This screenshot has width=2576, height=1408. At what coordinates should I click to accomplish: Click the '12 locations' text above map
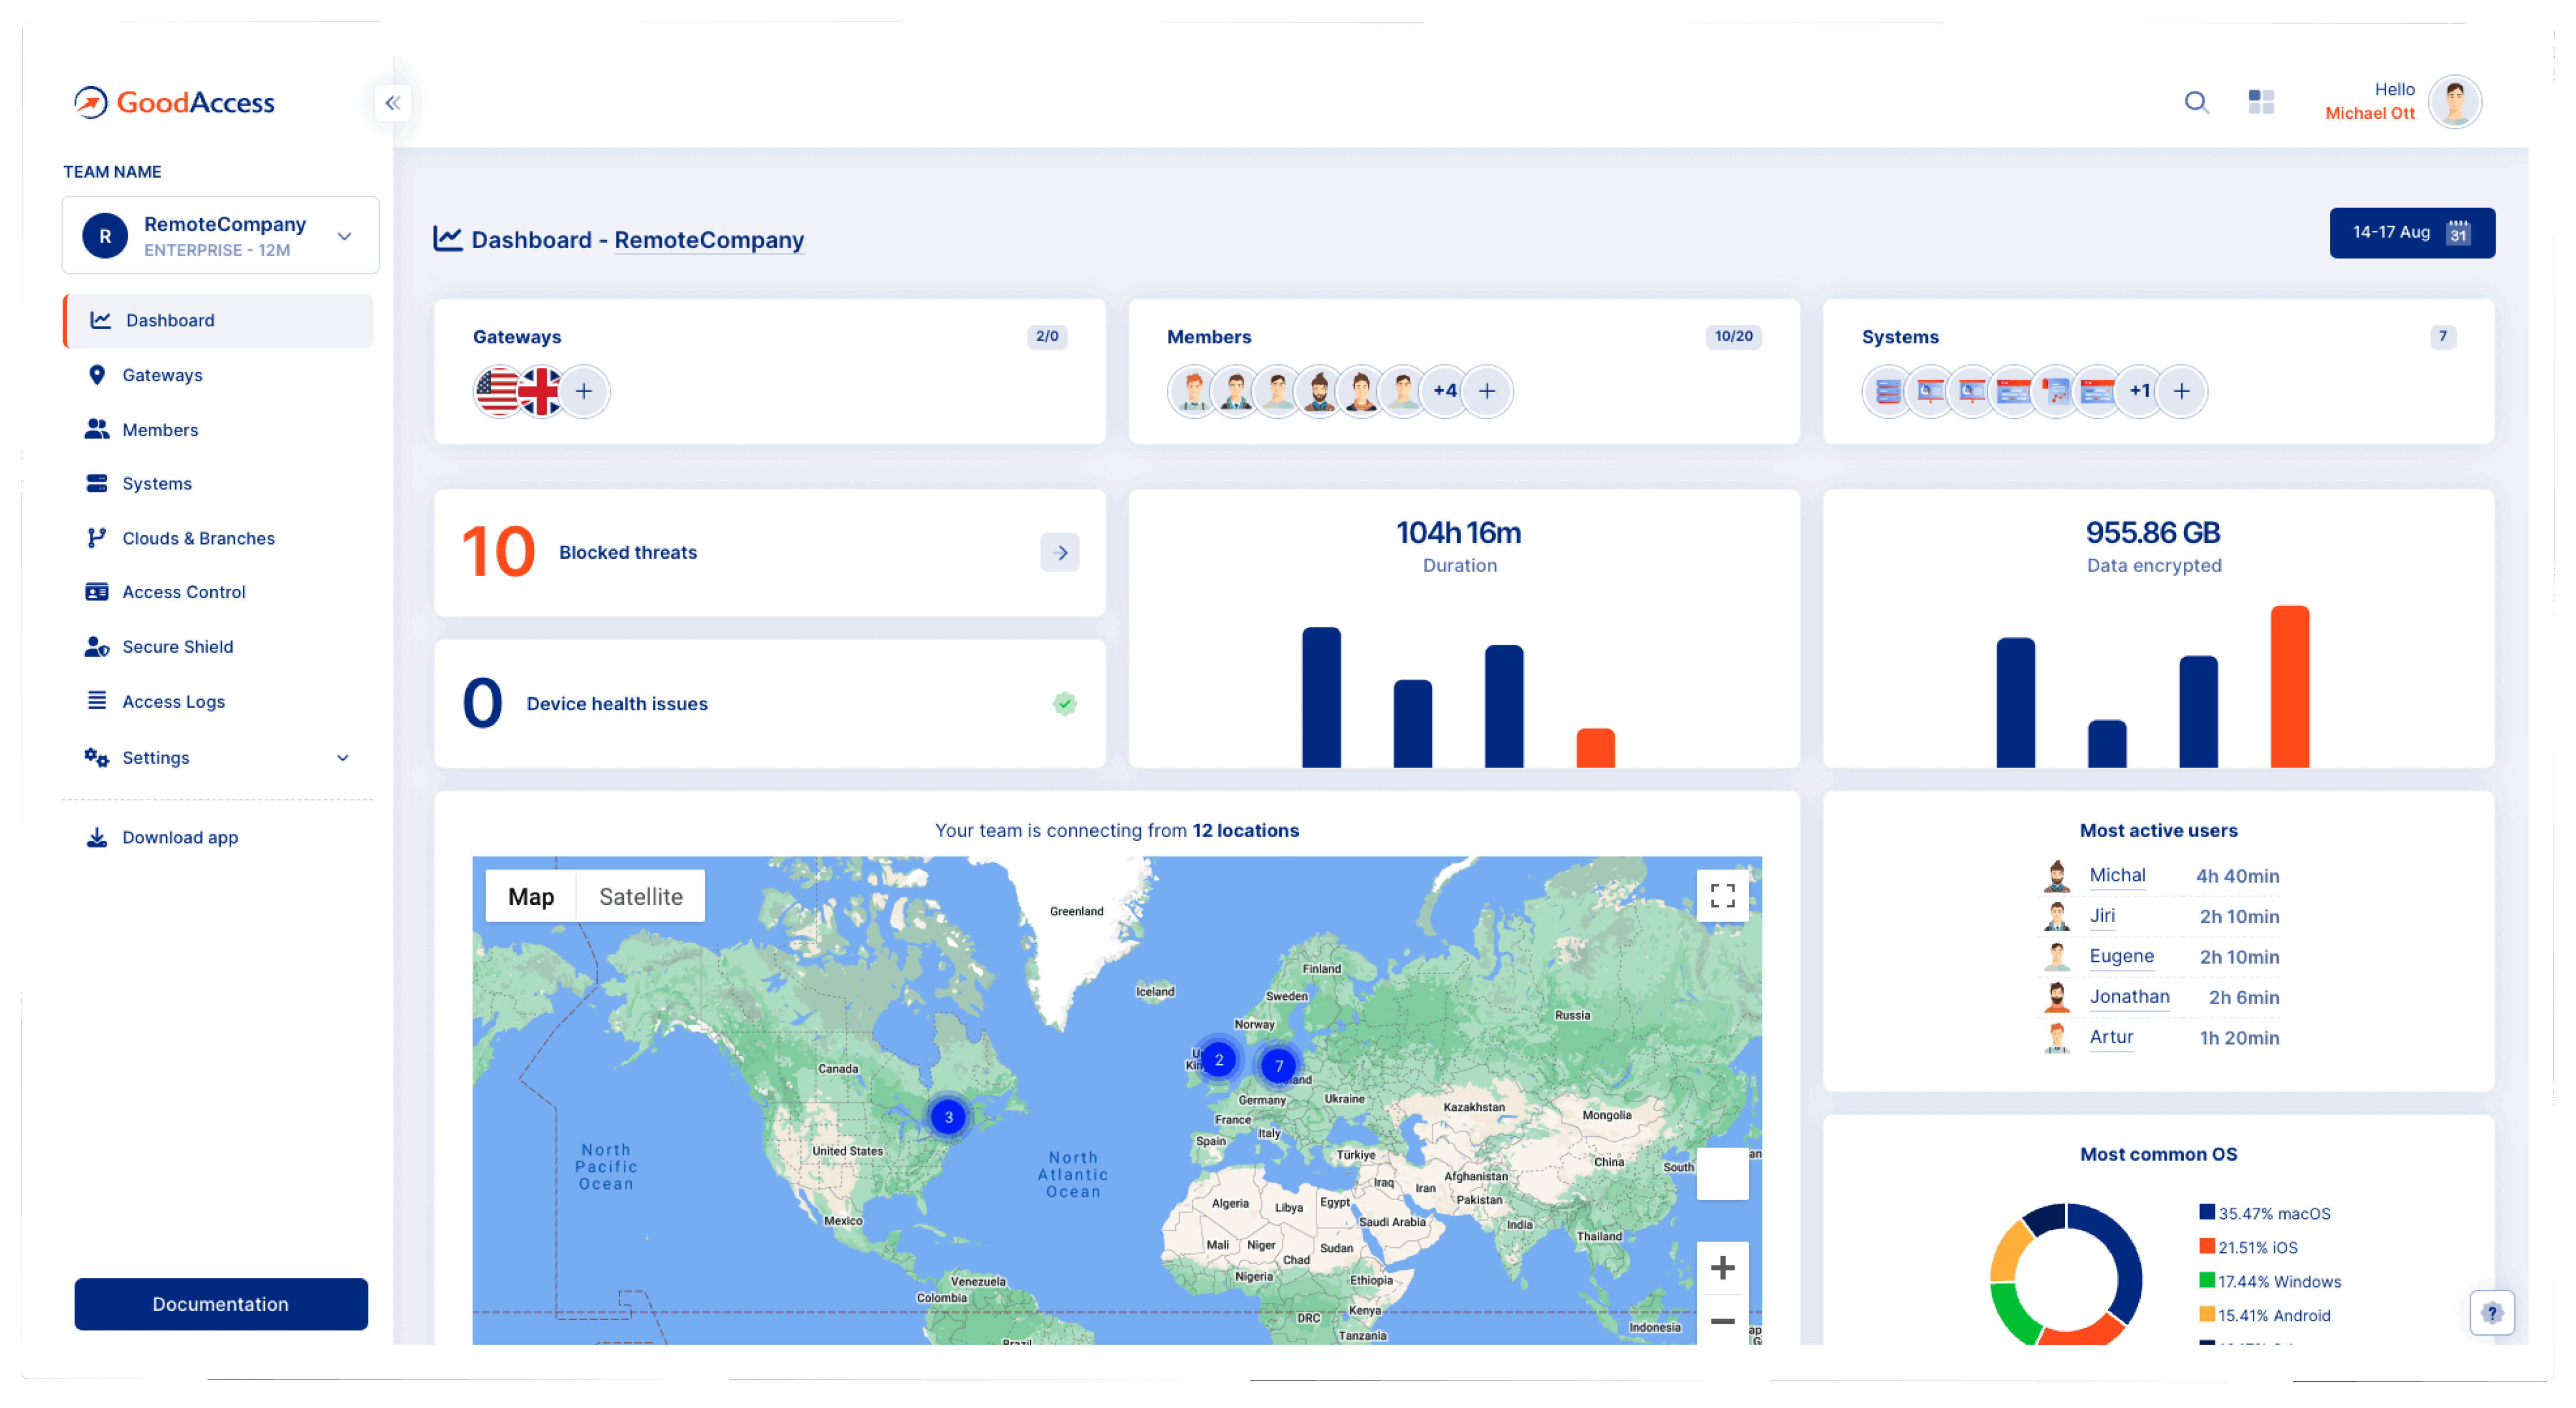pos(1245,831)
